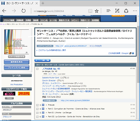Add page to favorites star
140x121 pixels.
coord(97,11)
